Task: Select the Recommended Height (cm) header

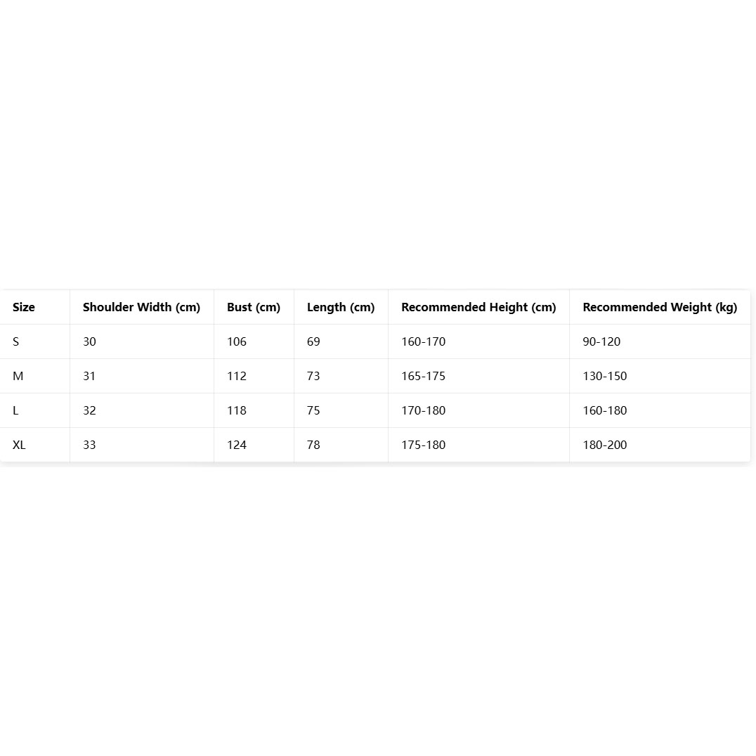Action: coord(478,307)
